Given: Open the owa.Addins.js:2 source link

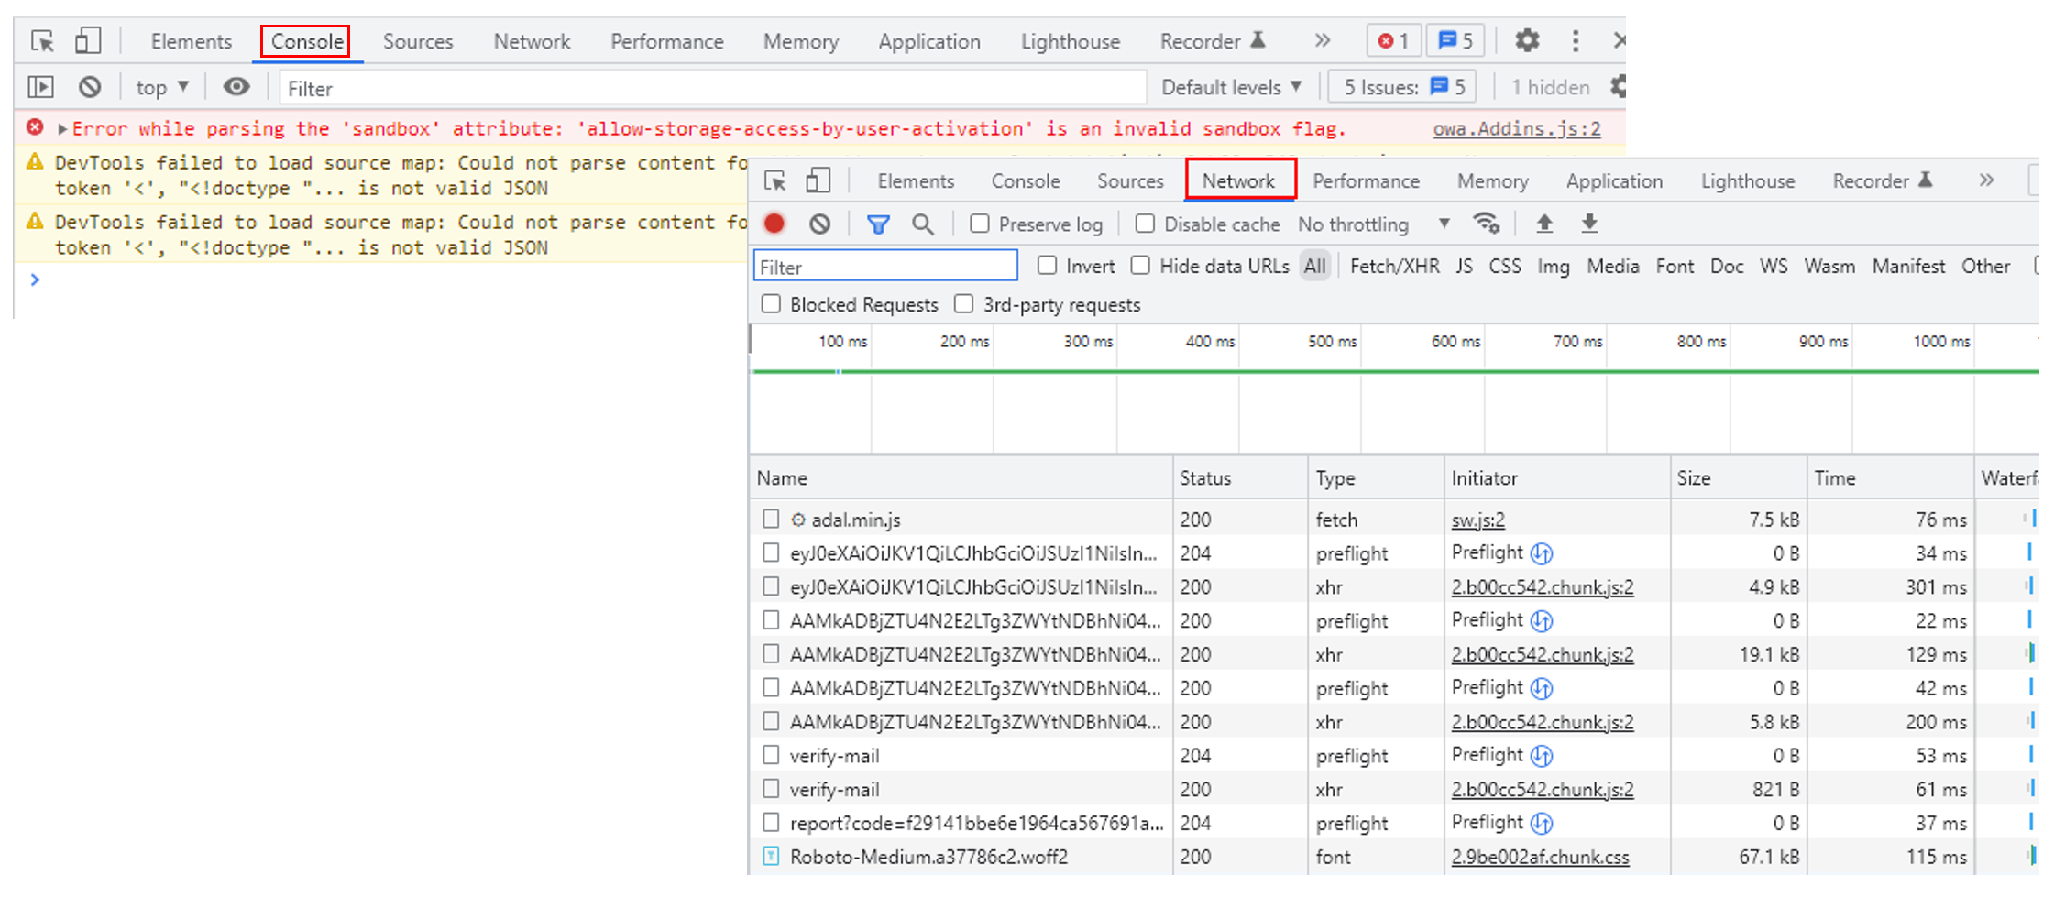Looking at the screenshot, I should pos(1516,129).
